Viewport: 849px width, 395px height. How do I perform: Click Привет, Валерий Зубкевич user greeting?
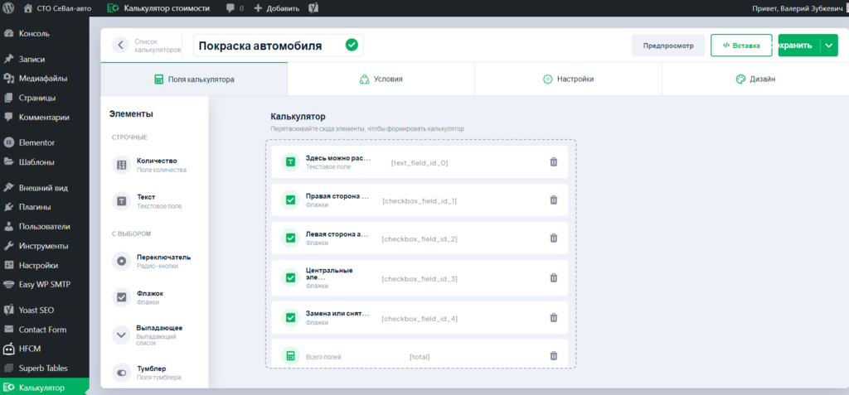(x=795, y=8)
